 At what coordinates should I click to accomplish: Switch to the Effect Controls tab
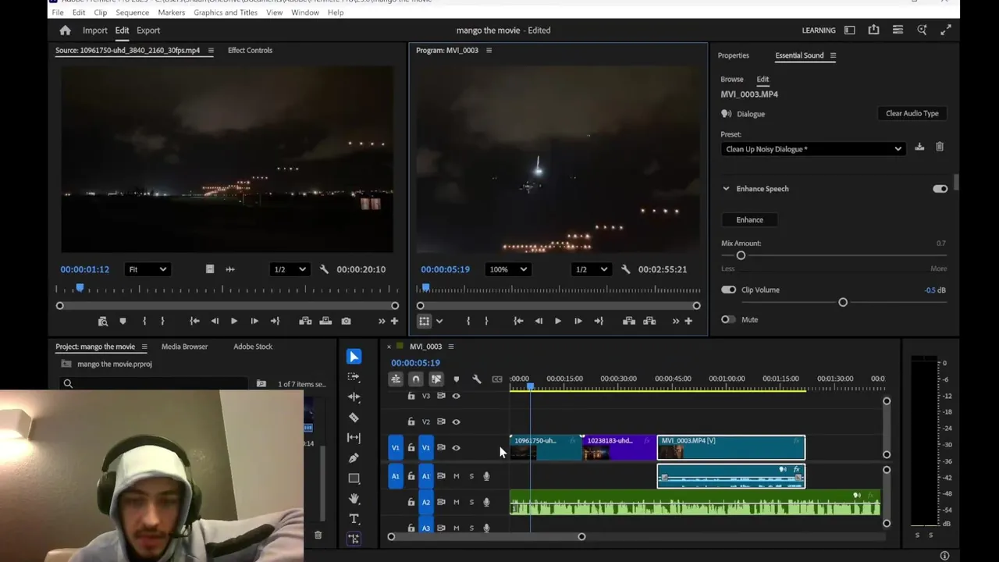click(250, 50)
